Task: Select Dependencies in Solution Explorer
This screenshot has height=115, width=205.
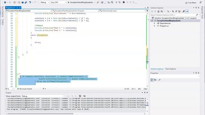Action: (165, 23)
